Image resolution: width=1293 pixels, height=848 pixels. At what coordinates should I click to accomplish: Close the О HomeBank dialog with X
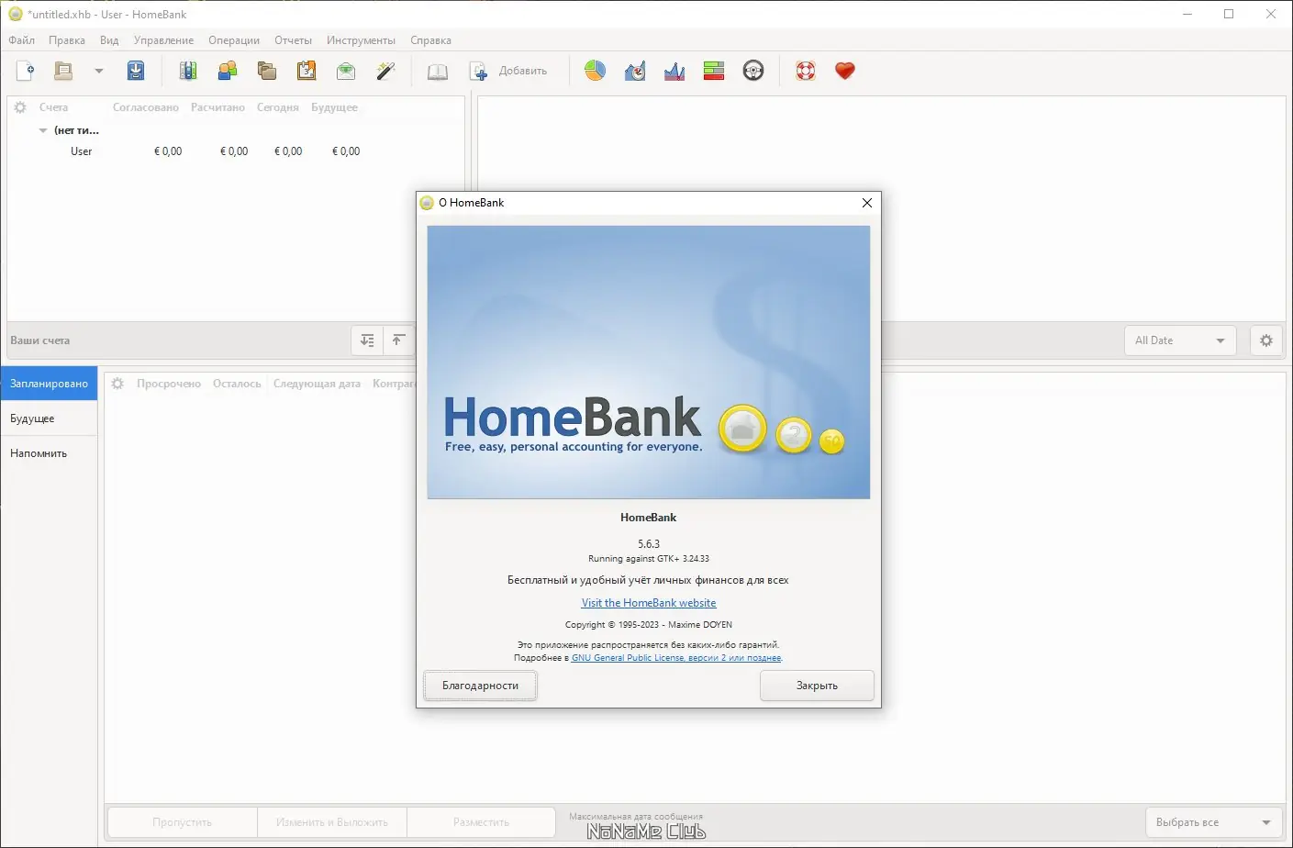click(x=867, y=203)
